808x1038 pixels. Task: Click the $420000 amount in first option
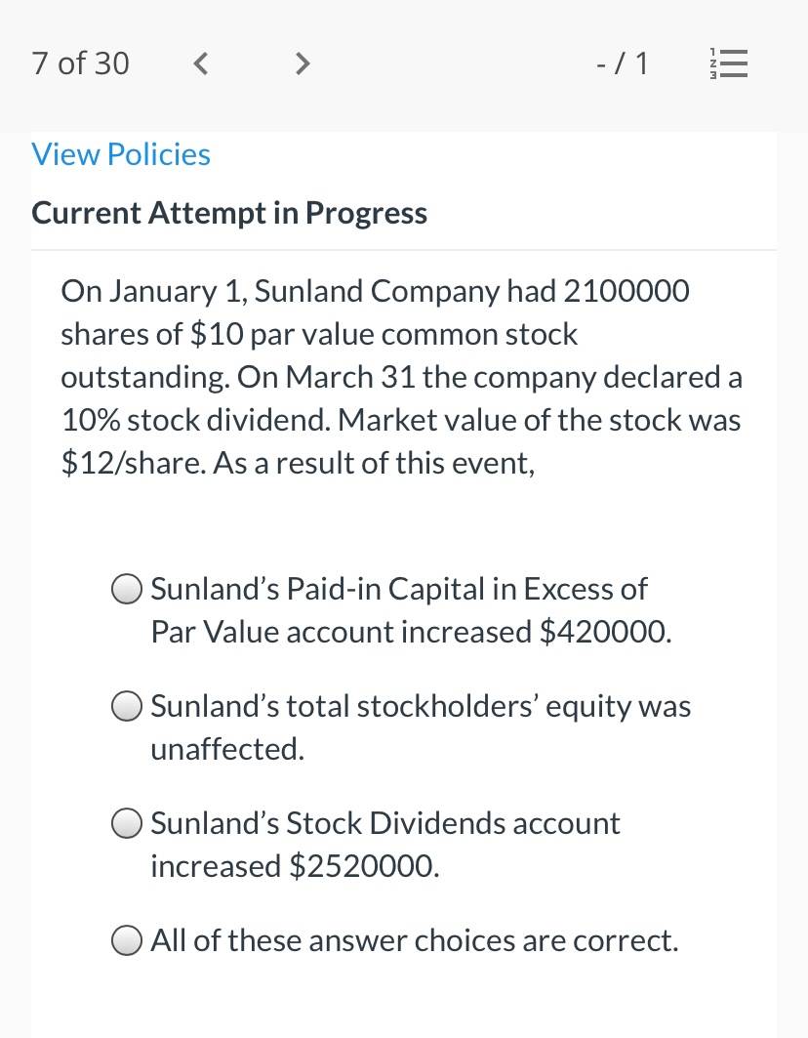[x=605, y=632]
